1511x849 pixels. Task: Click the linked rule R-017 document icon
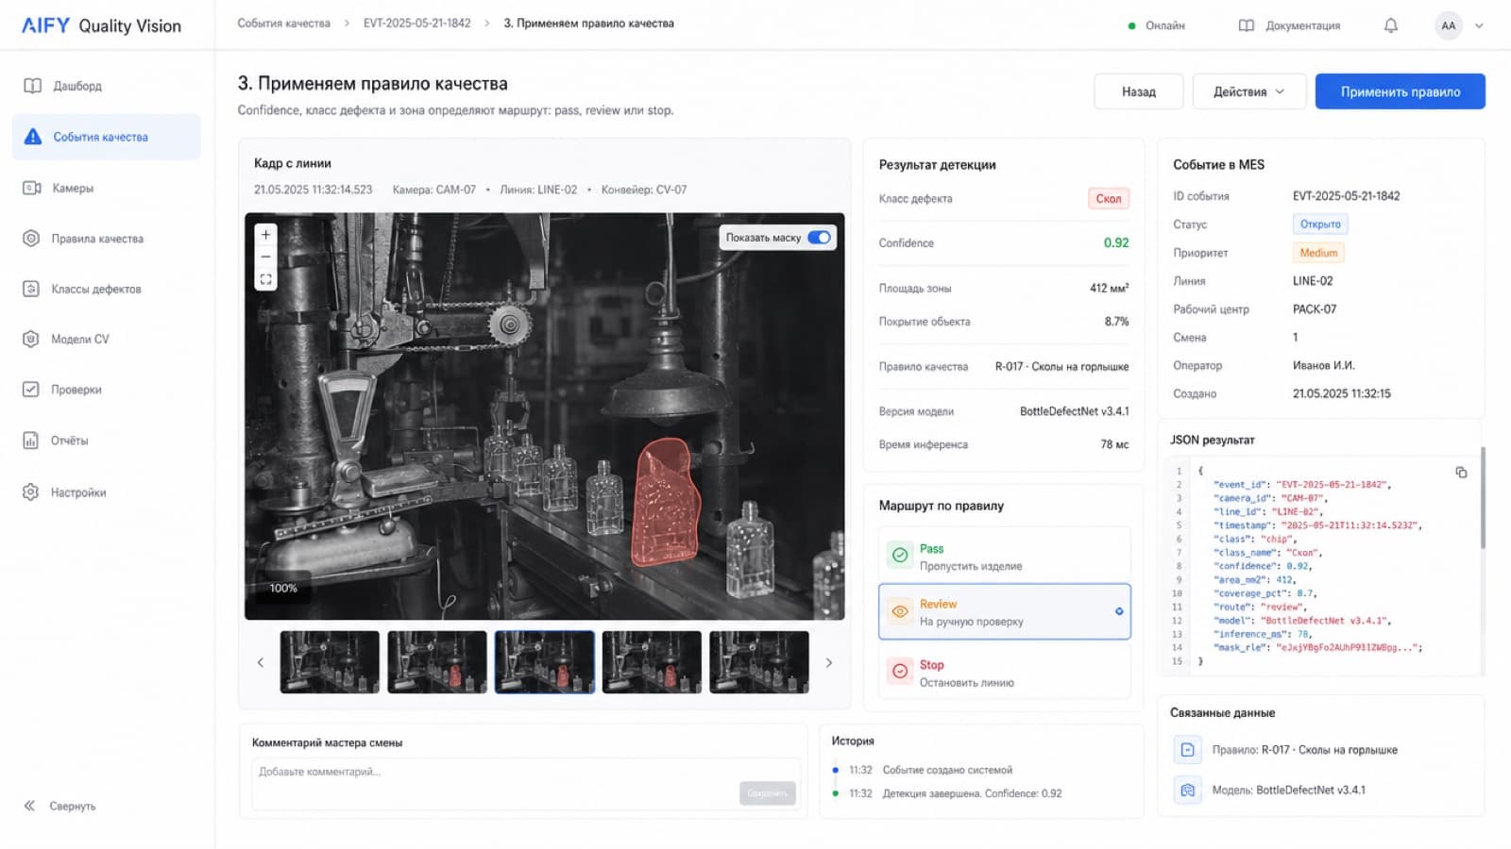(1187, 750)
